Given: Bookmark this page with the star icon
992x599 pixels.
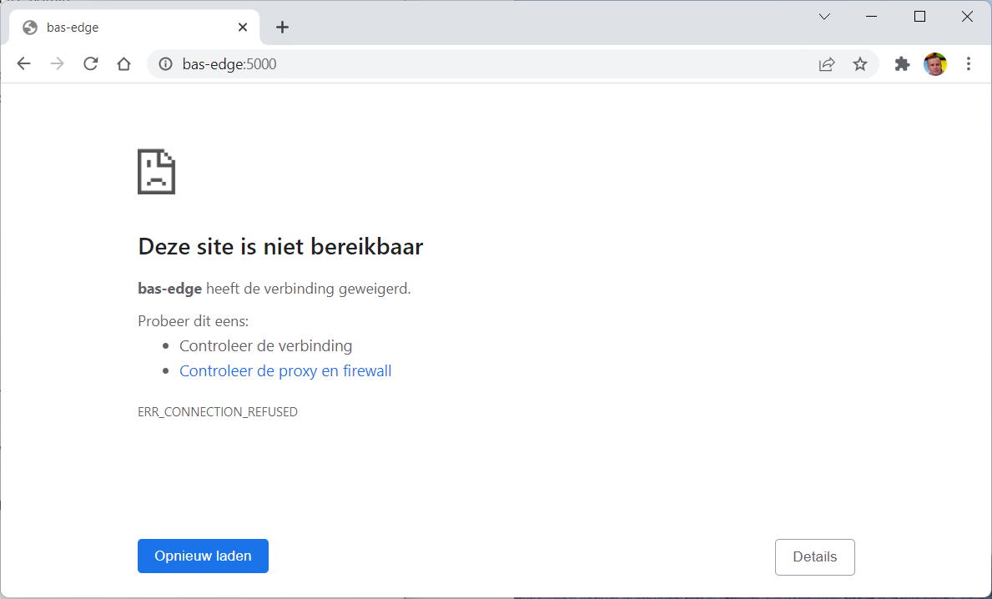Looking at the screenshot, I should click(860, 64).
